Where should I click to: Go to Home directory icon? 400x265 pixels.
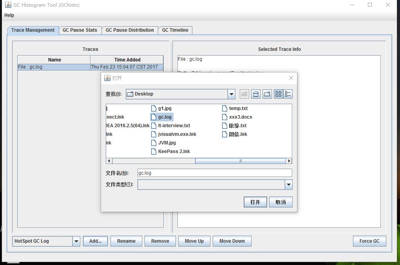click(x=256, y=94)
